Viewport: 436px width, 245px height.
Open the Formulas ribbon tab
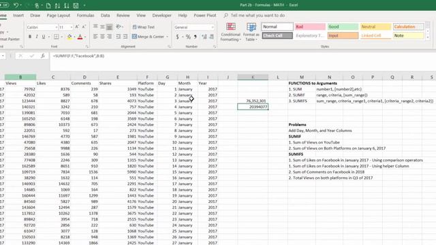click(85, 15)
